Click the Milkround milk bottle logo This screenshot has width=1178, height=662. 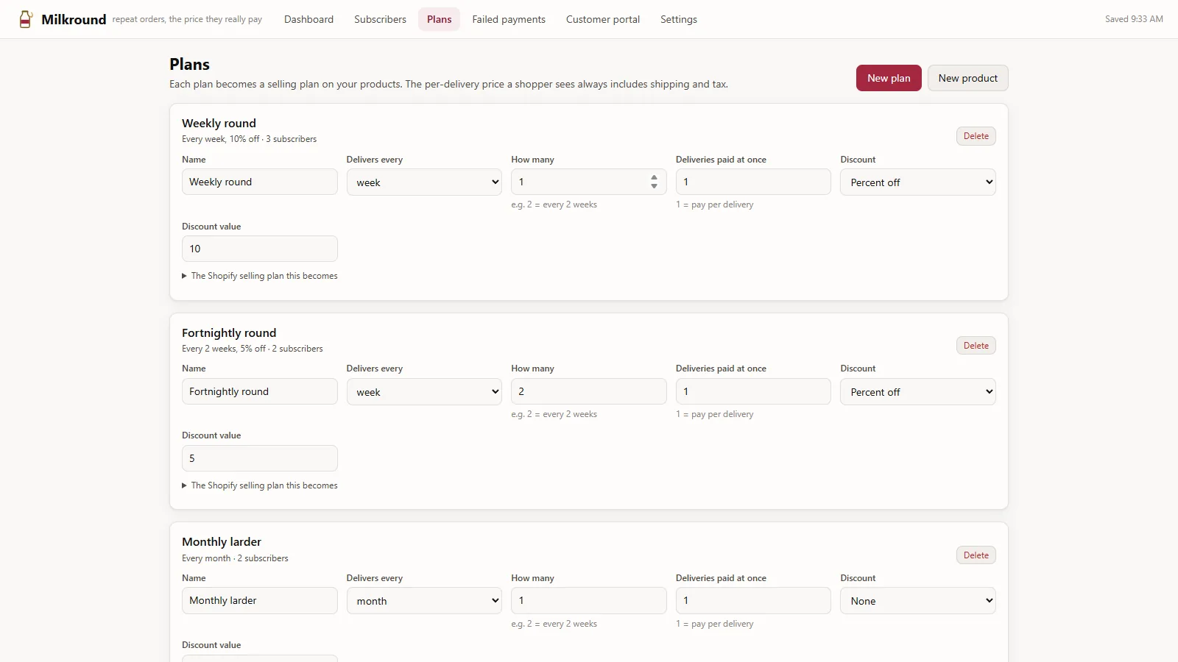[26, 19]
